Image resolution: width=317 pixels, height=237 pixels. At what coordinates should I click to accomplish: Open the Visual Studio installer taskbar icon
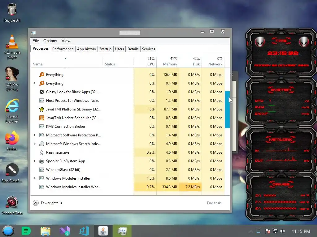coord(65,231)
